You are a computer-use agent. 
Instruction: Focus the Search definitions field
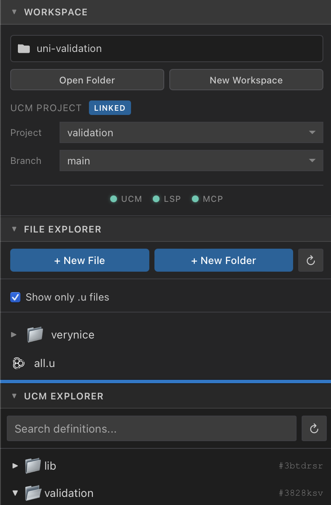click(151, 428)
